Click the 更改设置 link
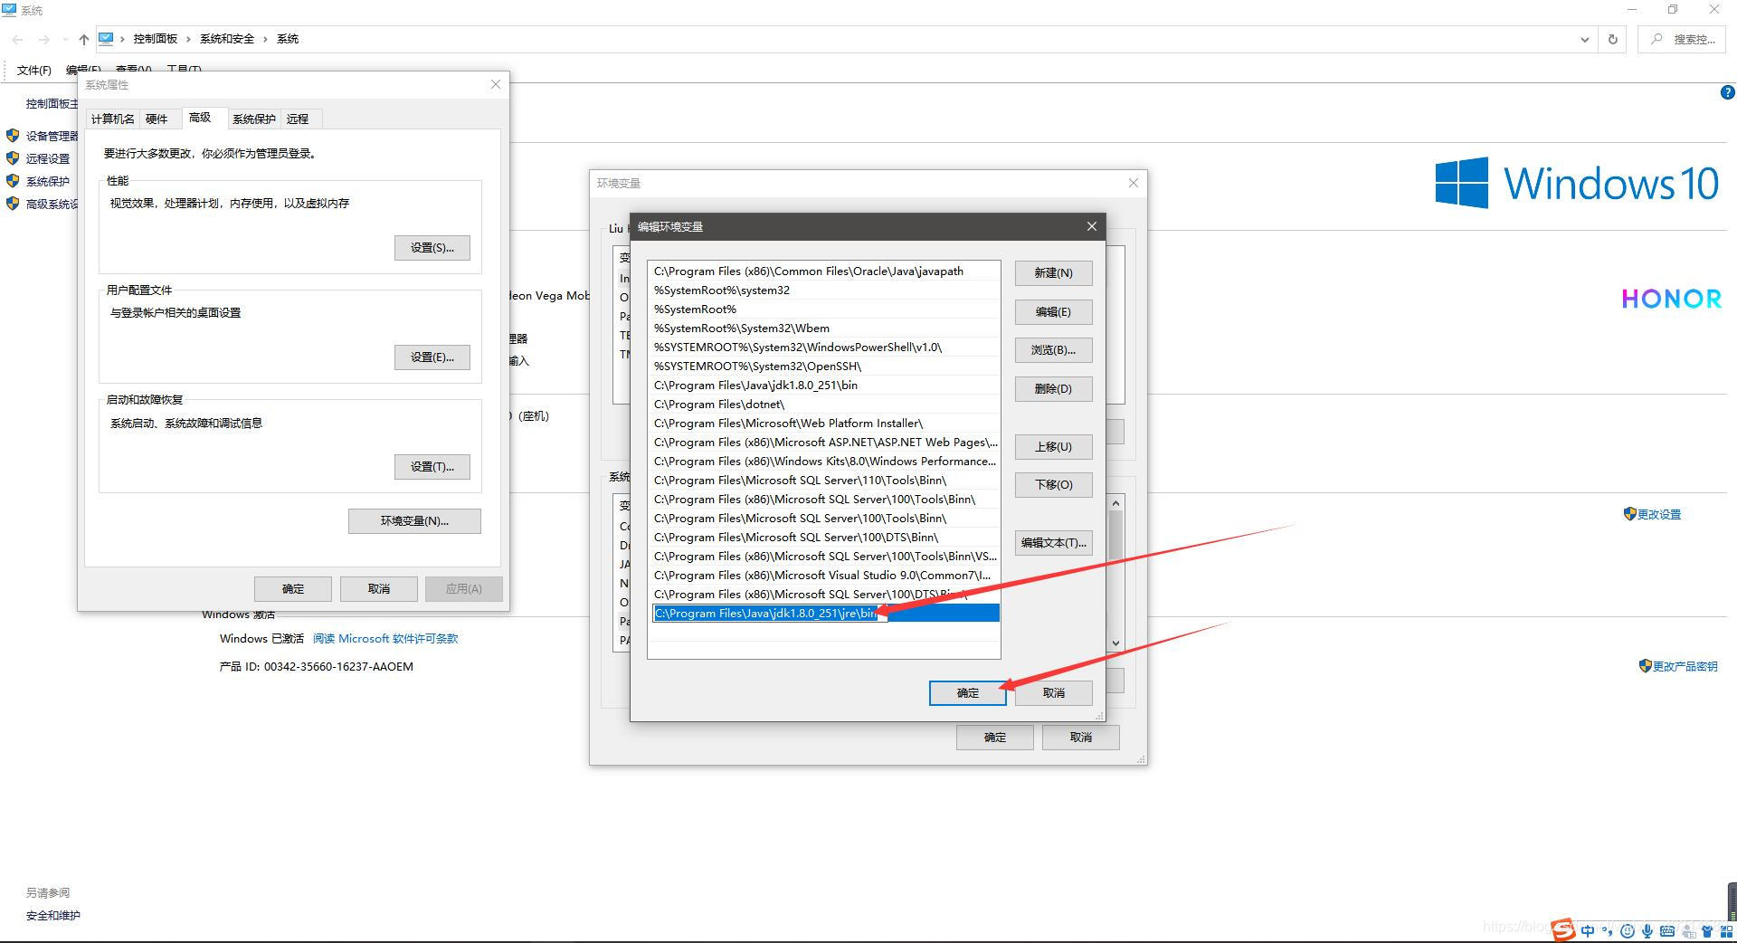This screenshot has height=943, width=1737. point(1659,514)
